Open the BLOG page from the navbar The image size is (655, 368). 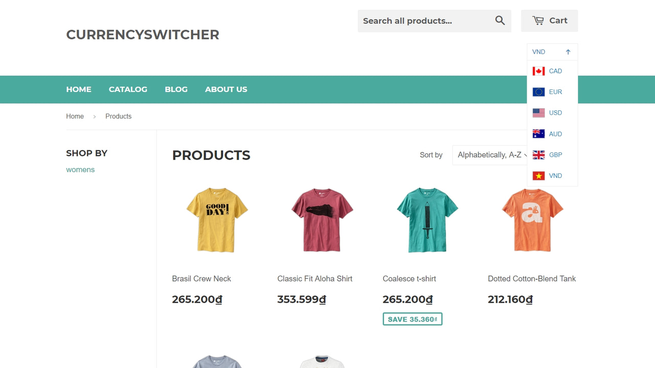(x=176, y=89)
